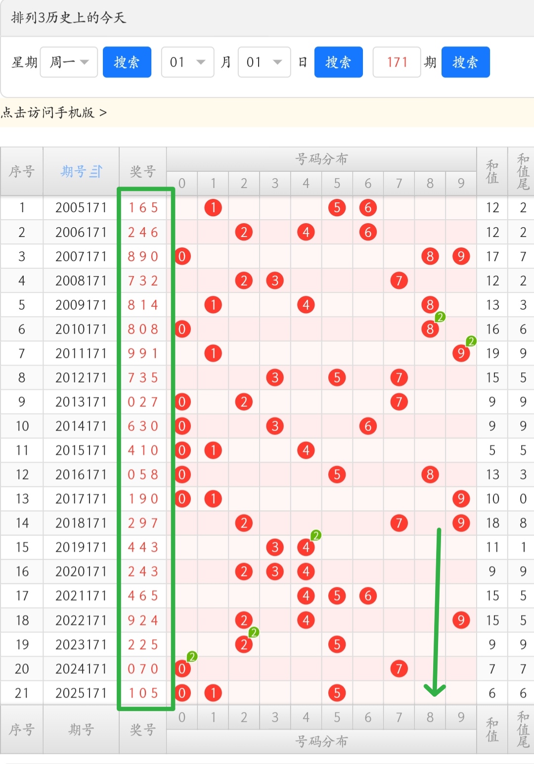The width and height of the screenshot is (534, 764).
Task: Click sum value 17 in row 2007171
Action: 492,256
